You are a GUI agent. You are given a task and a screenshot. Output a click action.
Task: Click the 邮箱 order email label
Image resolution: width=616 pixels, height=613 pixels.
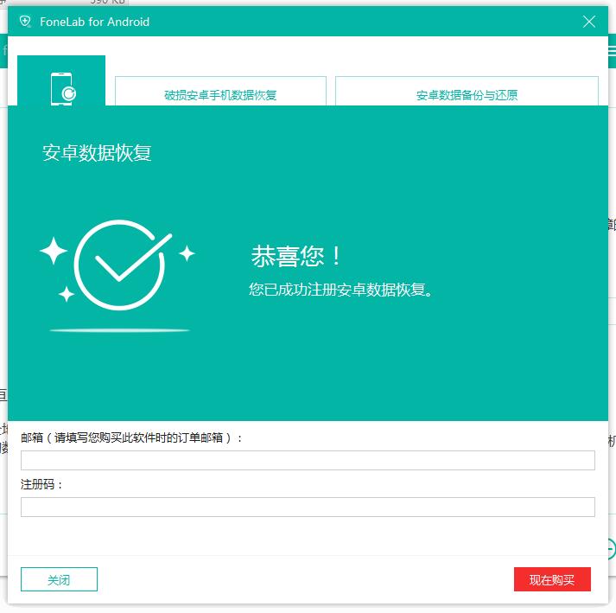(x=131, y=437)
